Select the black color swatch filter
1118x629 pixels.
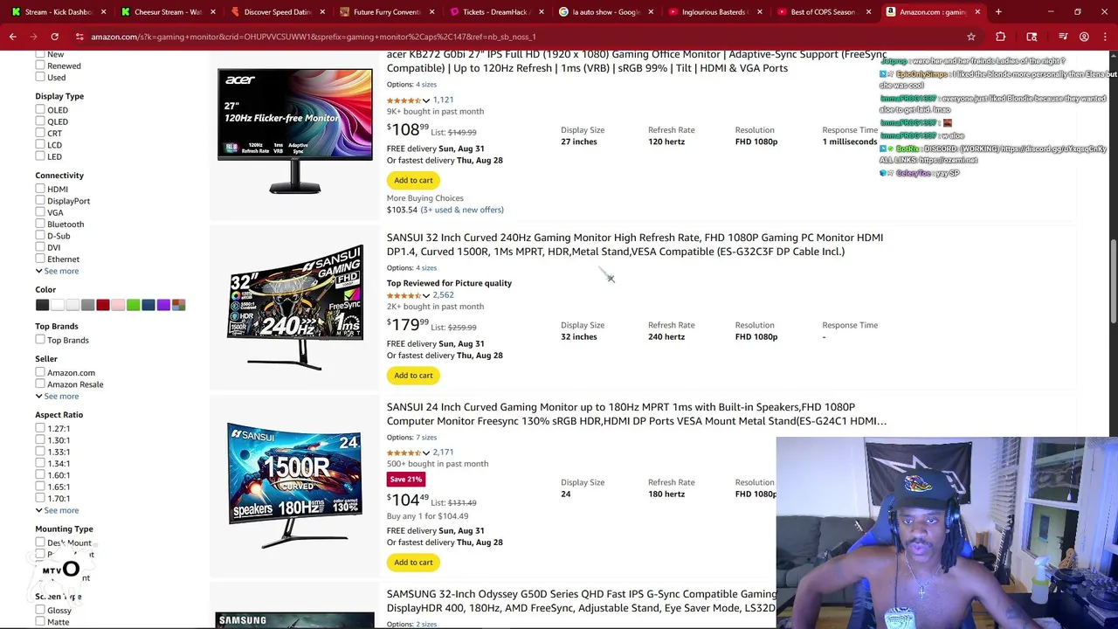point(42,305)
